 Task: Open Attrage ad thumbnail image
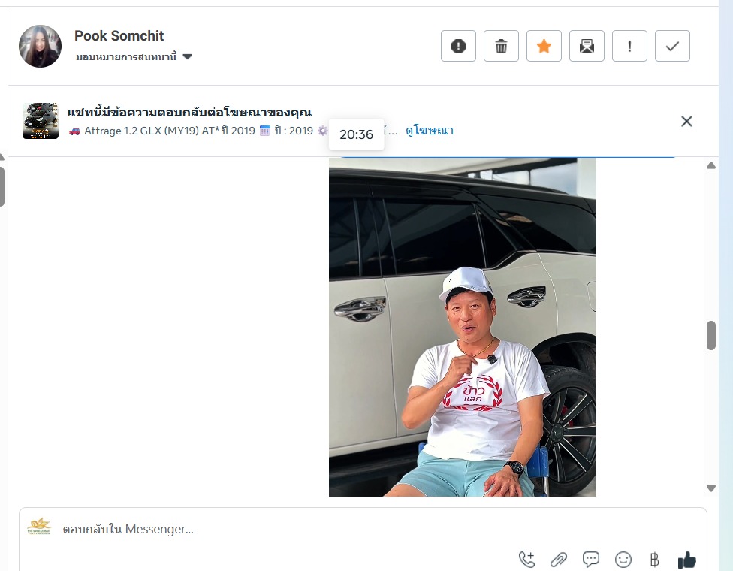click(41, 121)
